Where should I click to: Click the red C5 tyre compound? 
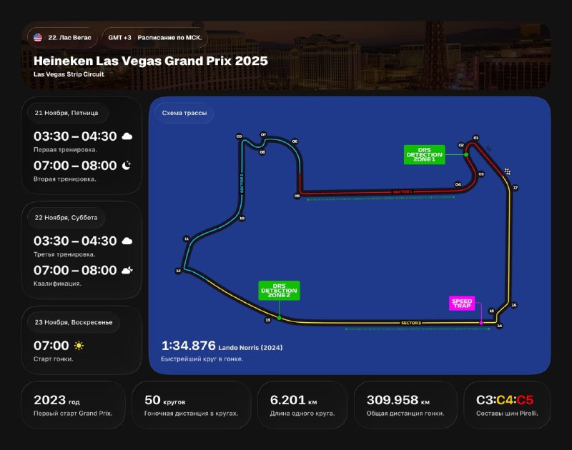click(525, 399)
